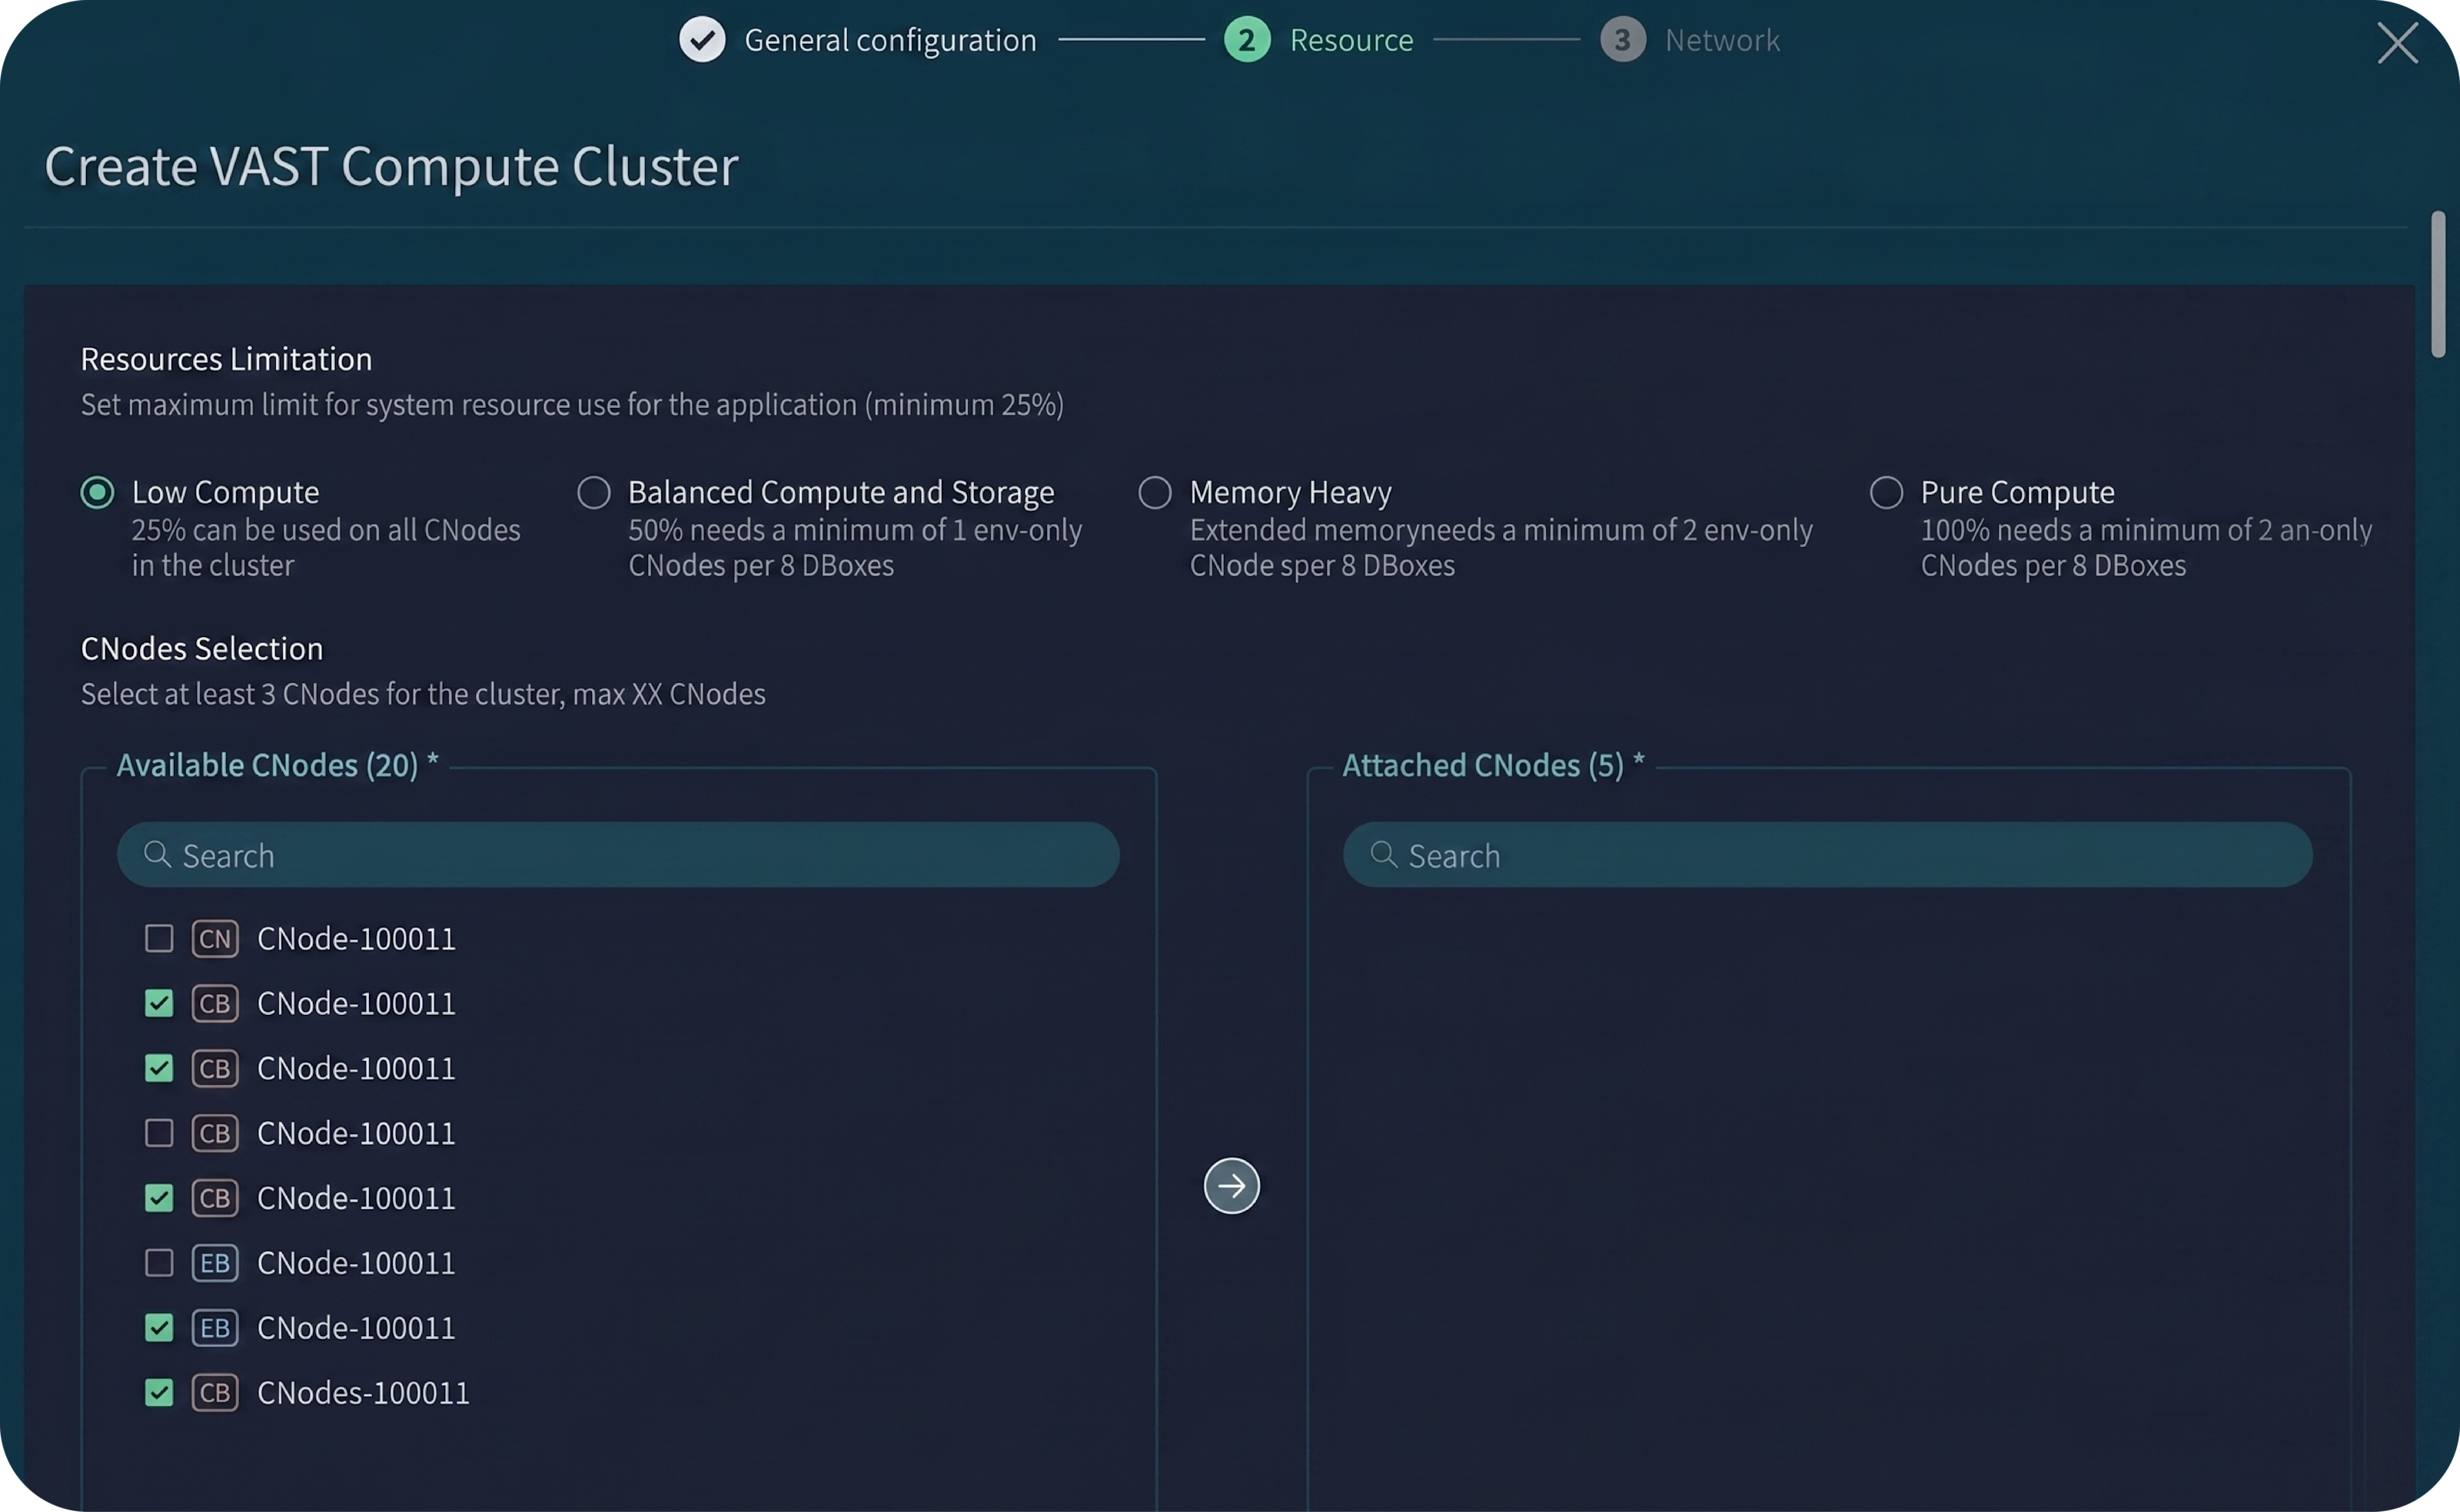Open the Resource step label
This screenshot has width=2460, height=1512.
tap(1351, 40)
